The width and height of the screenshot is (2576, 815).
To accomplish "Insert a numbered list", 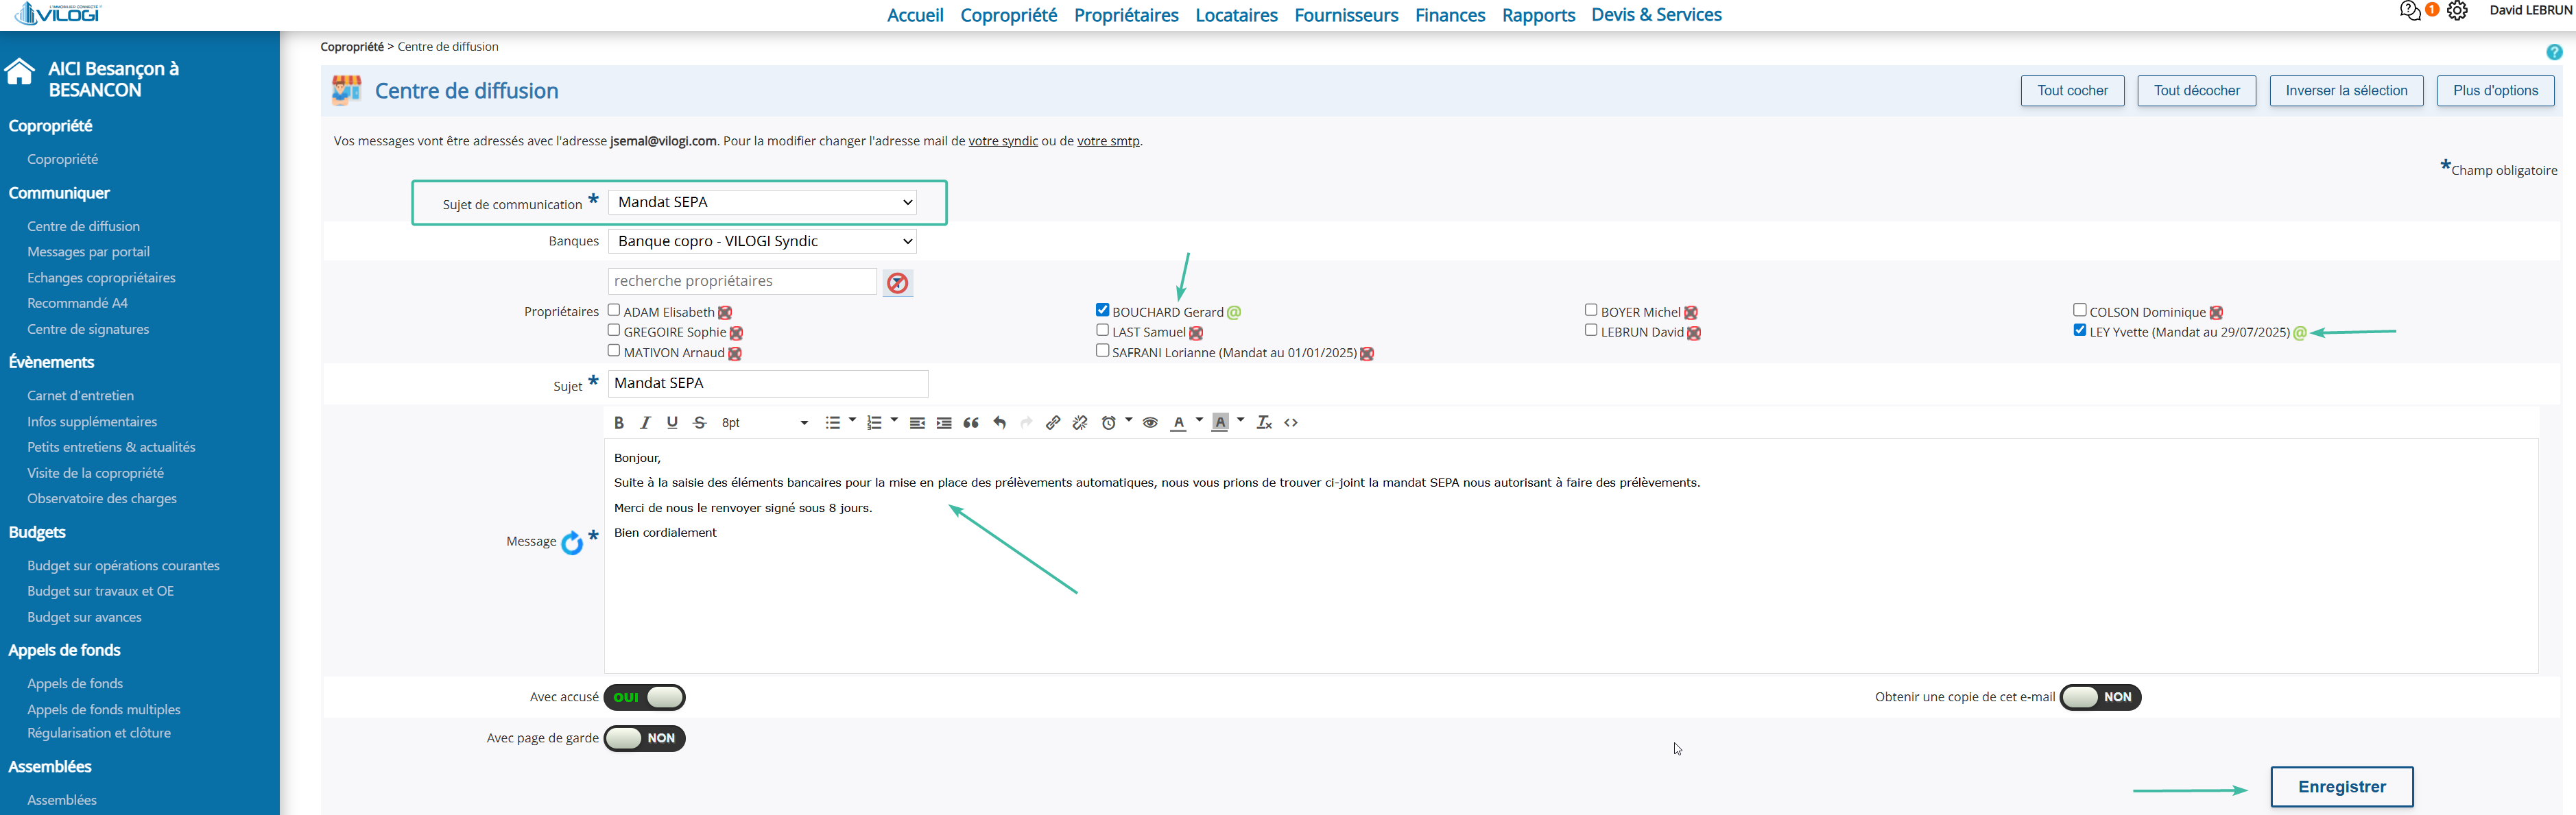I will 874,423.
